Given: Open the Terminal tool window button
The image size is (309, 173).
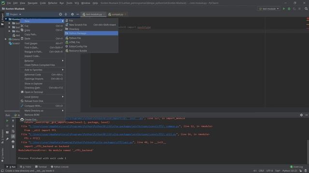Looking at the screenshot, I should (x=41, y=167).
